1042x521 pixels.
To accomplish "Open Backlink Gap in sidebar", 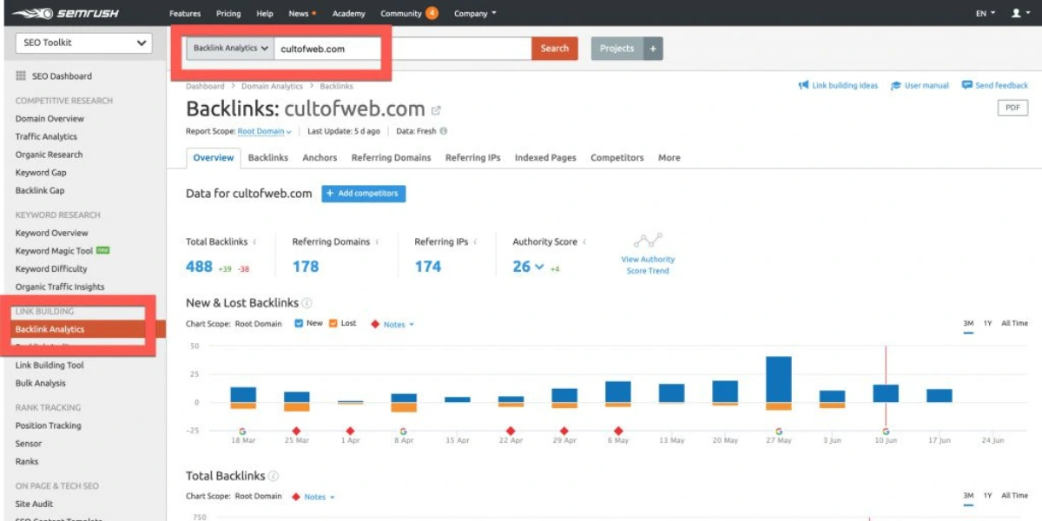I will (40, 190).
